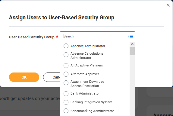This screenshot has height=116, width=173.
Task: Choose Absence Calculations Administrator radio option
Action: [66, 55]
